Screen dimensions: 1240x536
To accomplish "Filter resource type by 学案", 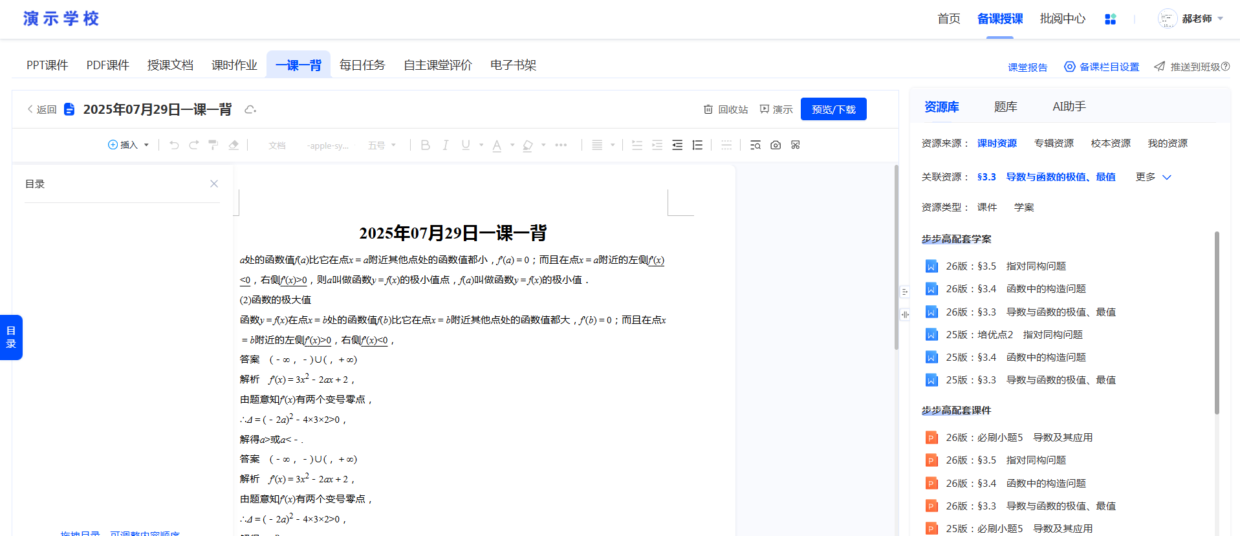I will 1024,208.
